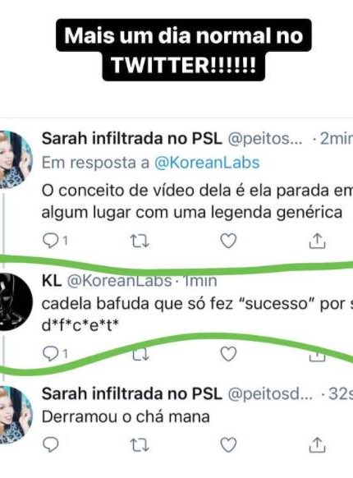Image resolution: width=353 pixels, height=478 pixels.
Task: Open the @KoreanLabs mention link in the reply
Action: tap(207, 163)
